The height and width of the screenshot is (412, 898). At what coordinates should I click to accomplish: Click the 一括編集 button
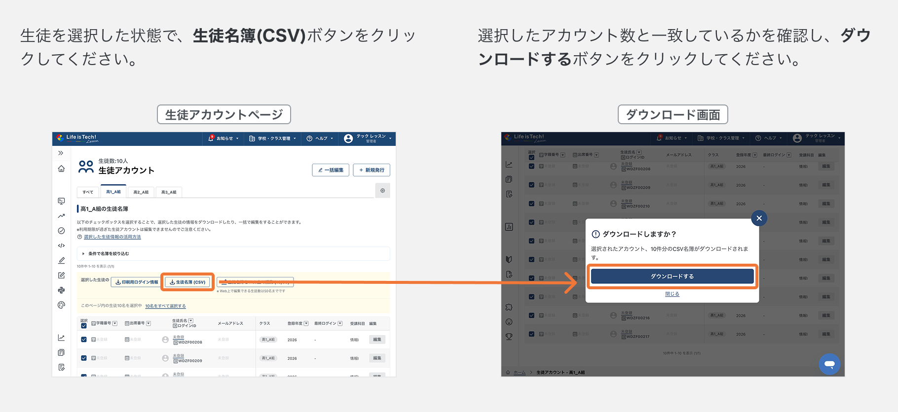(x=331, y=170)
